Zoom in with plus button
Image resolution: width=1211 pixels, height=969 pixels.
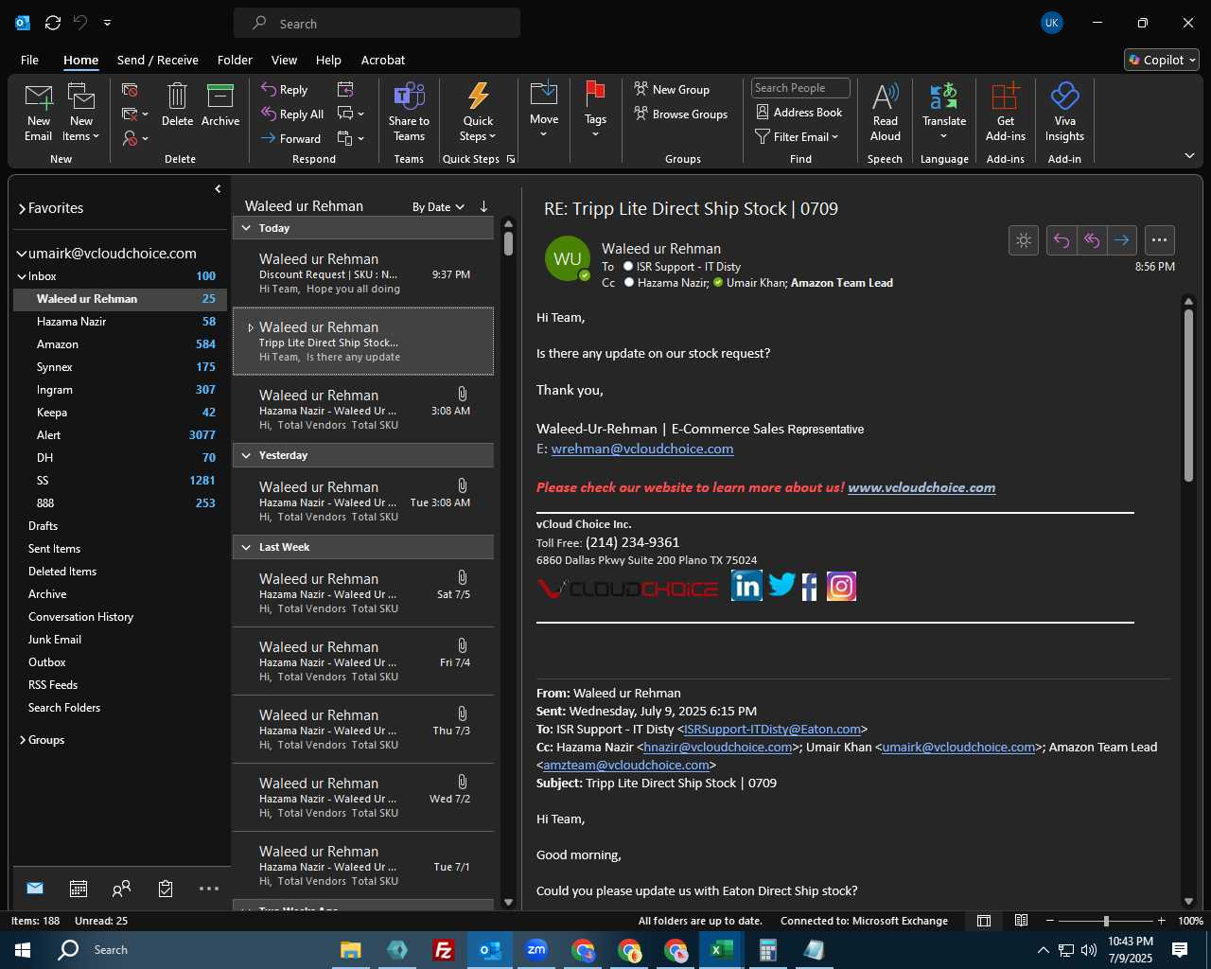click(x=1162, y=921)
